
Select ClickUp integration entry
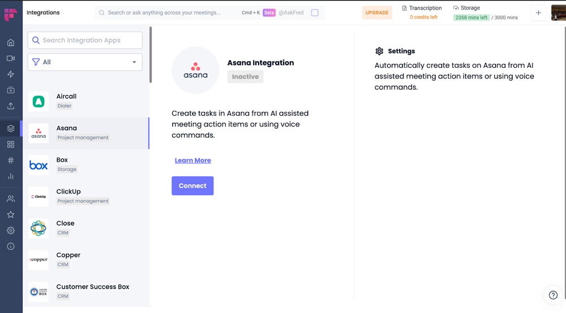(86, 197)
